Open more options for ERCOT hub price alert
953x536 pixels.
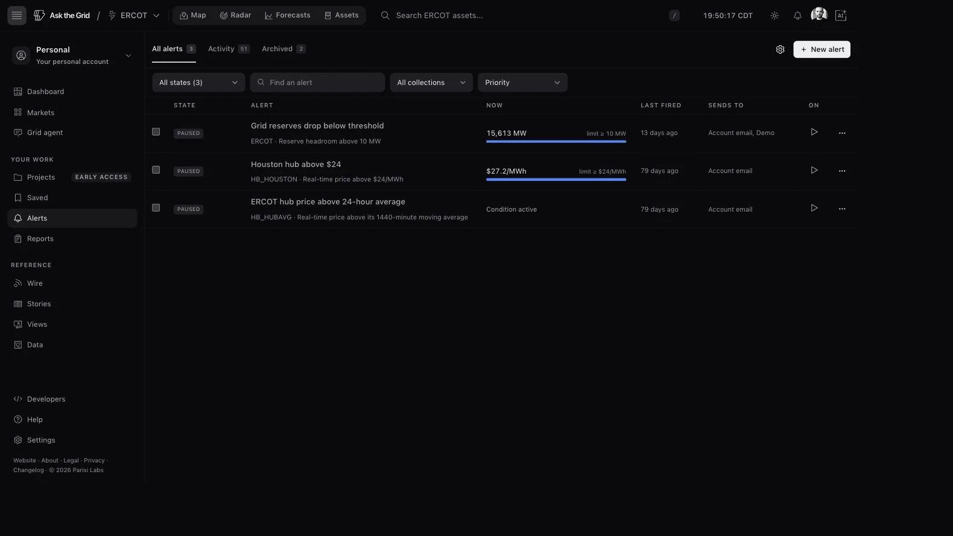pyautogui.click(x=842, y=209)
